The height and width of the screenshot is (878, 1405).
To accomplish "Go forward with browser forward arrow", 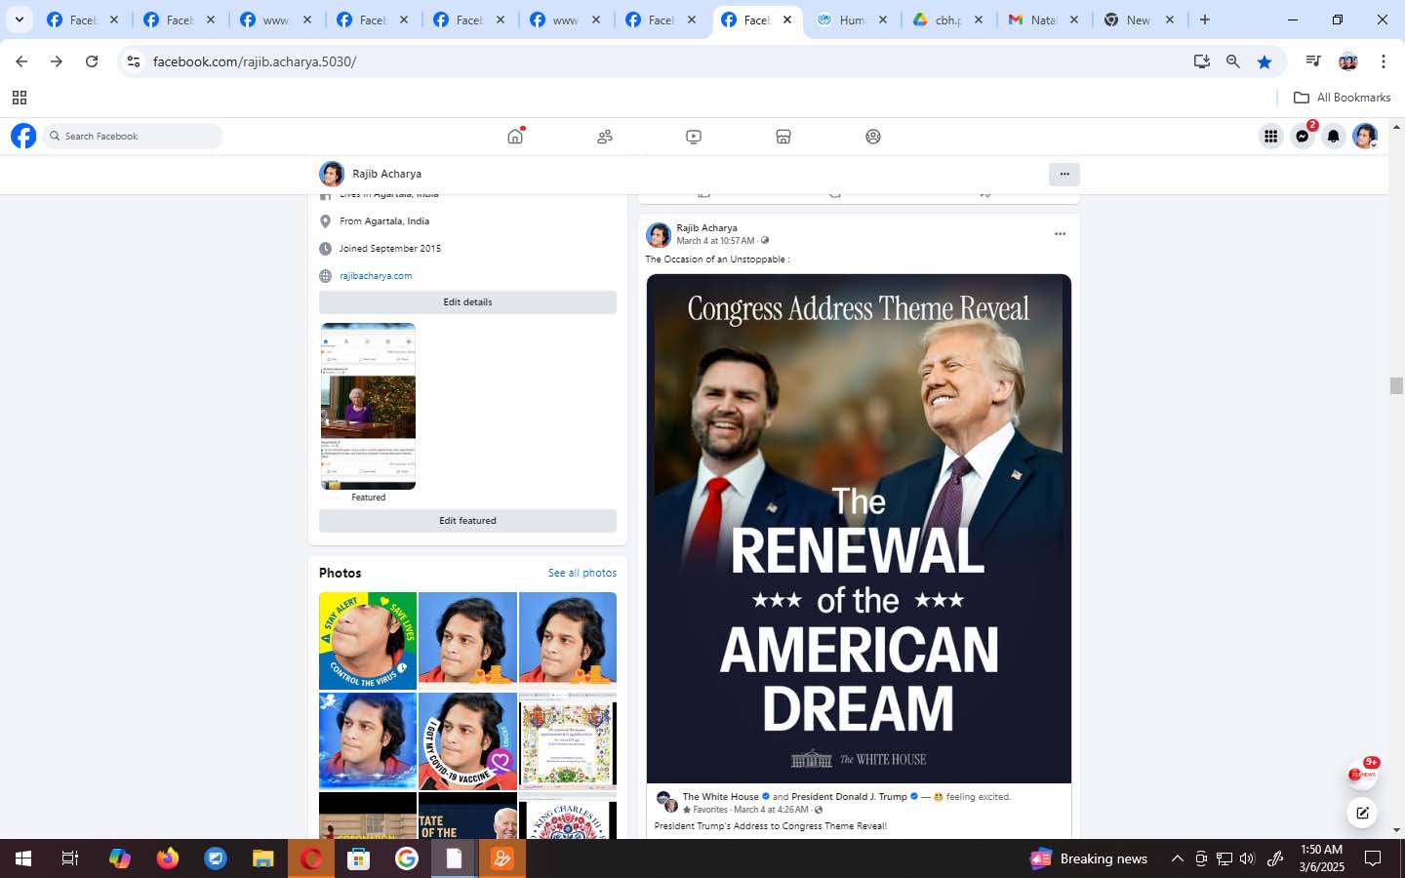I will [x=57, y=61].
